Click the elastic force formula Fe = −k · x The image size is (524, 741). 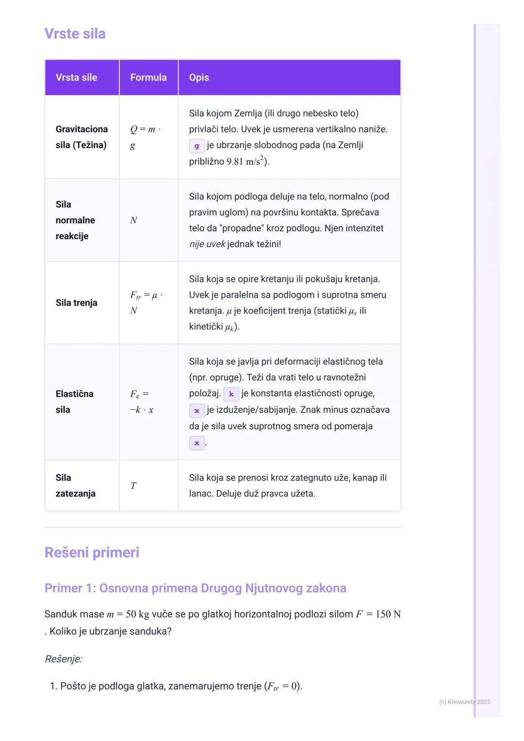tap(141, 402)
